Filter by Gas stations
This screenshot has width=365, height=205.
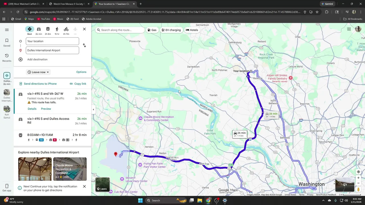152,30
